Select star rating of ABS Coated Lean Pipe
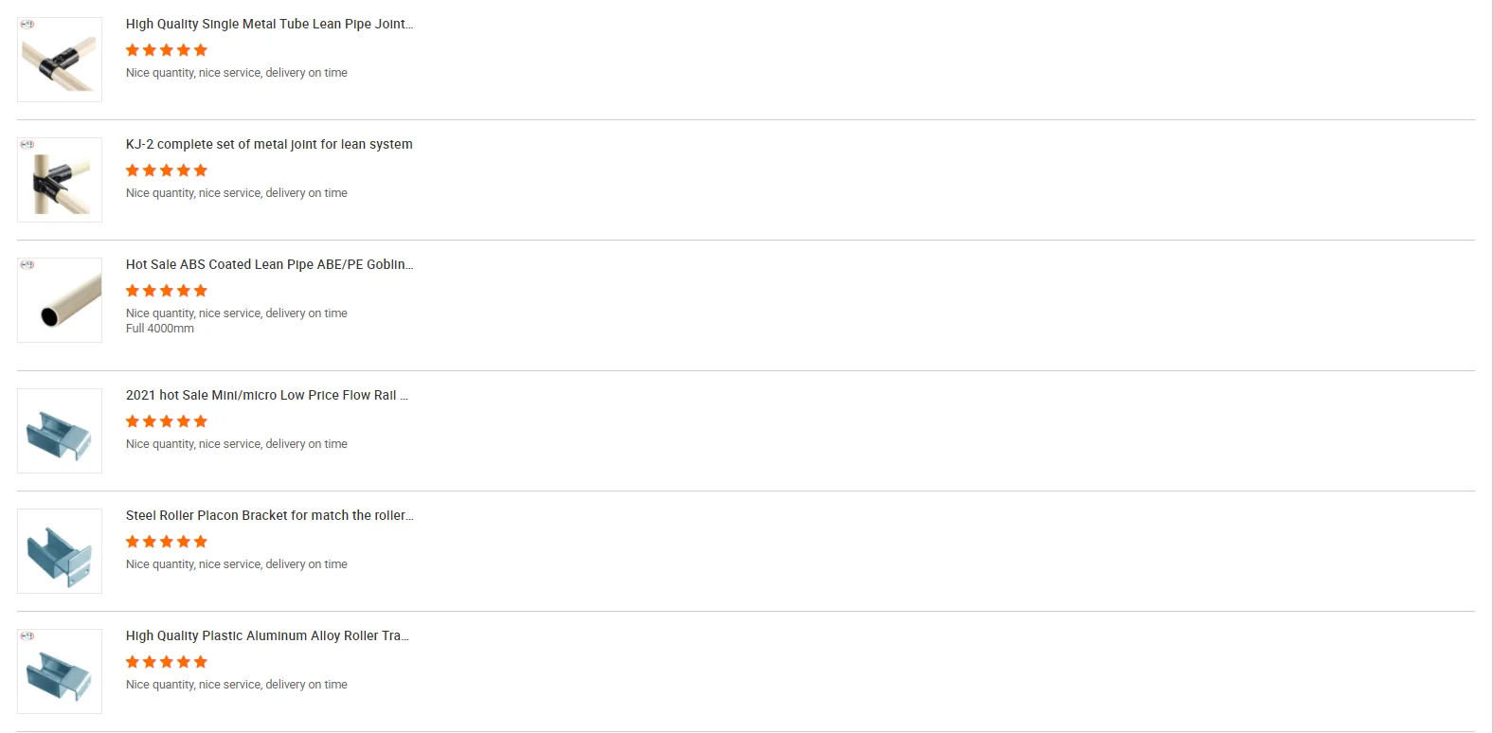The image size is (1493, 733). (167, 291)
